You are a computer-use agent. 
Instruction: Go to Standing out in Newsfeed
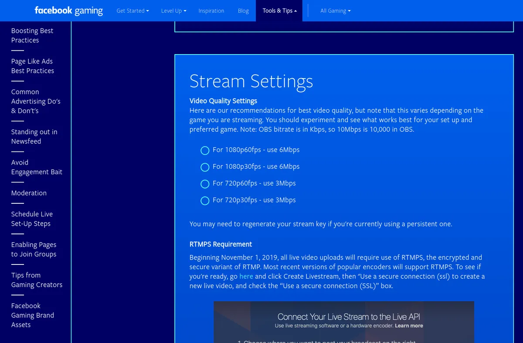(x=34, y=137)
